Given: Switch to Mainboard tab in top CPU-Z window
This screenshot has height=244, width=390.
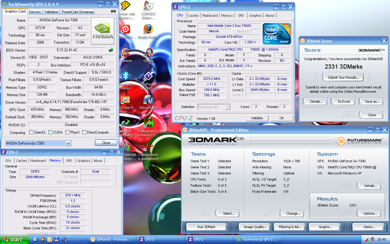Looking at the screenshot, I should (210, 16).
